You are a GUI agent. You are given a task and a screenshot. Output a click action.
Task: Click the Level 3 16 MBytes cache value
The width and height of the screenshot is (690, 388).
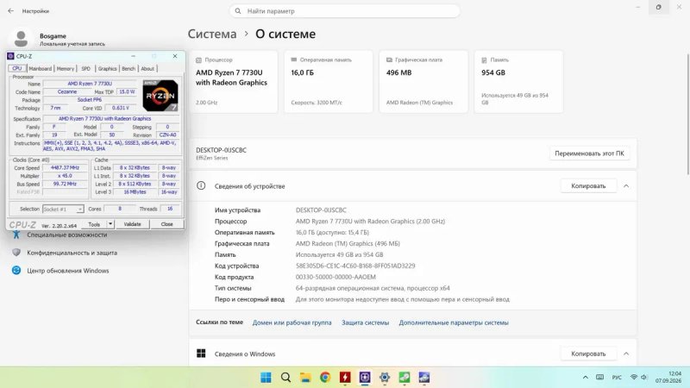[135, 191]
